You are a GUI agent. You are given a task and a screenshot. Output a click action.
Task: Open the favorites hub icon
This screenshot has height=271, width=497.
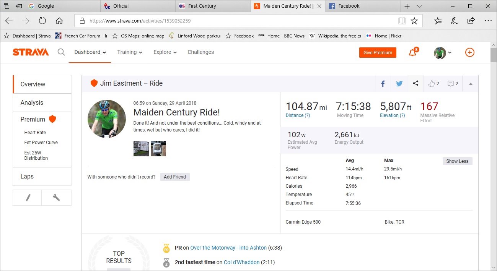[438, 21]
